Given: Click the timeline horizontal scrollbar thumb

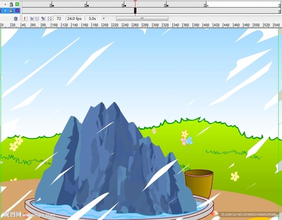Looking at the screenshot, I should 142,18.
